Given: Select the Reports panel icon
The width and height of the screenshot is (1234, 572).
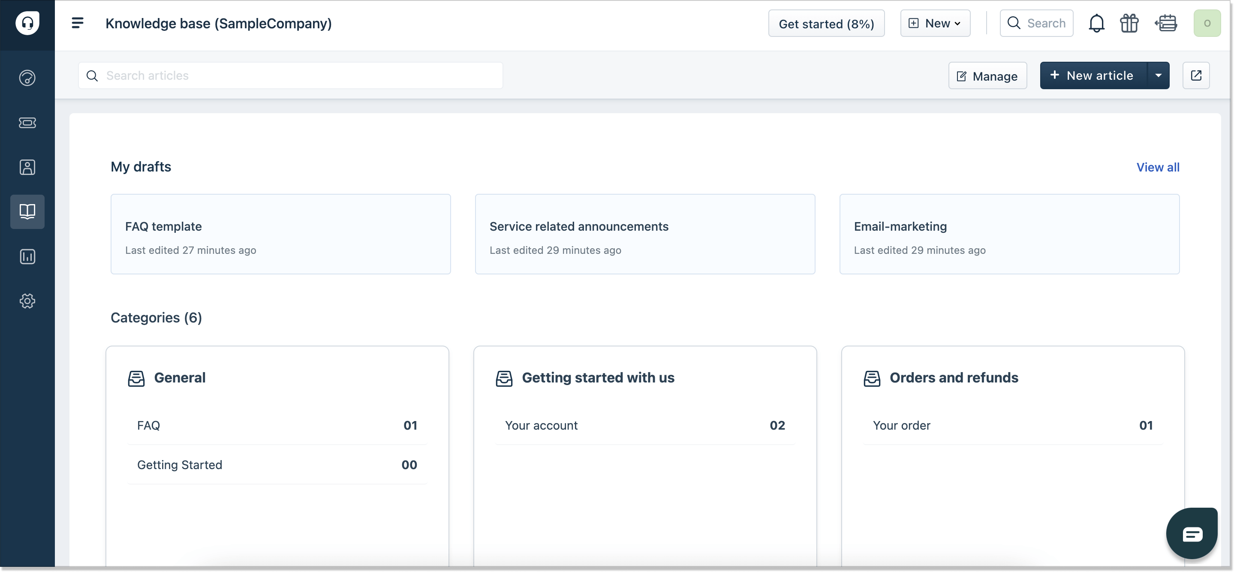Looking at the screenshot, I should [27, 256].
